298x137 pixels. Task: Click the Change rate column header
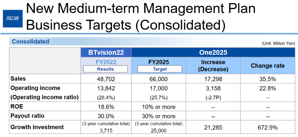click(x=267, y=66)
